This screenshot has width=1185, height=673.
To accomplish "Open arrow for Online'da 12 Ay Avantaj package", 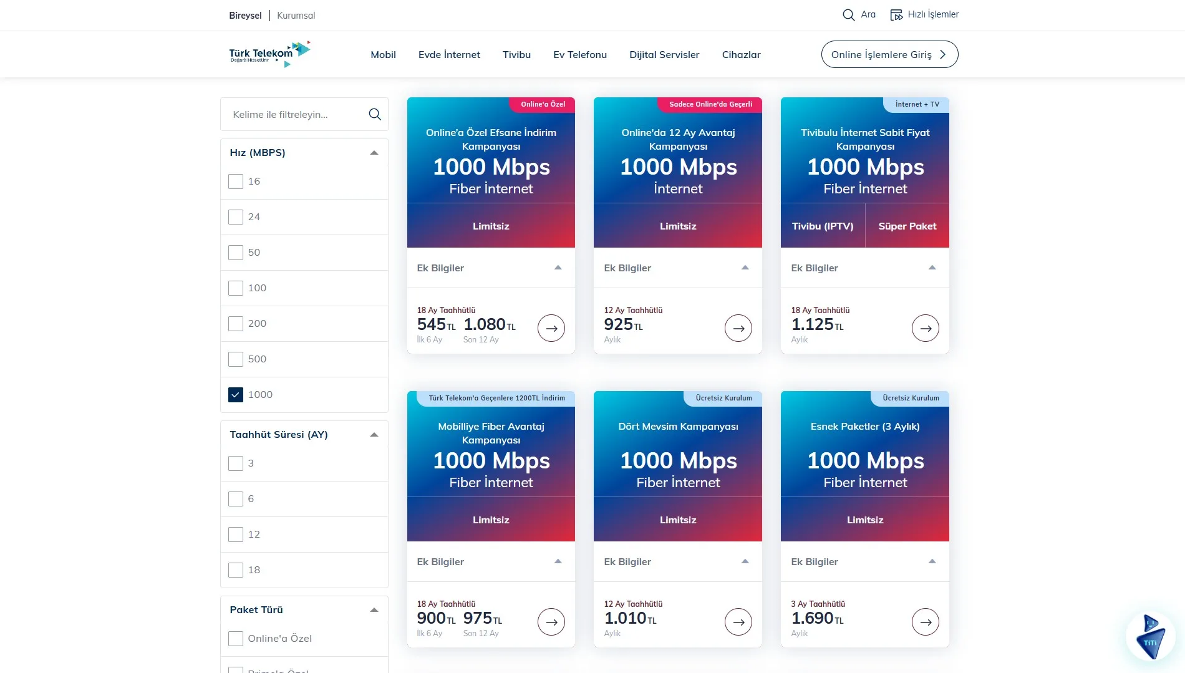I will (738, 328).
